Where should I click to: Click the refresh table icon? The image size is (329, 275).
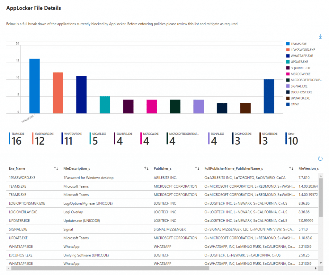320,159
